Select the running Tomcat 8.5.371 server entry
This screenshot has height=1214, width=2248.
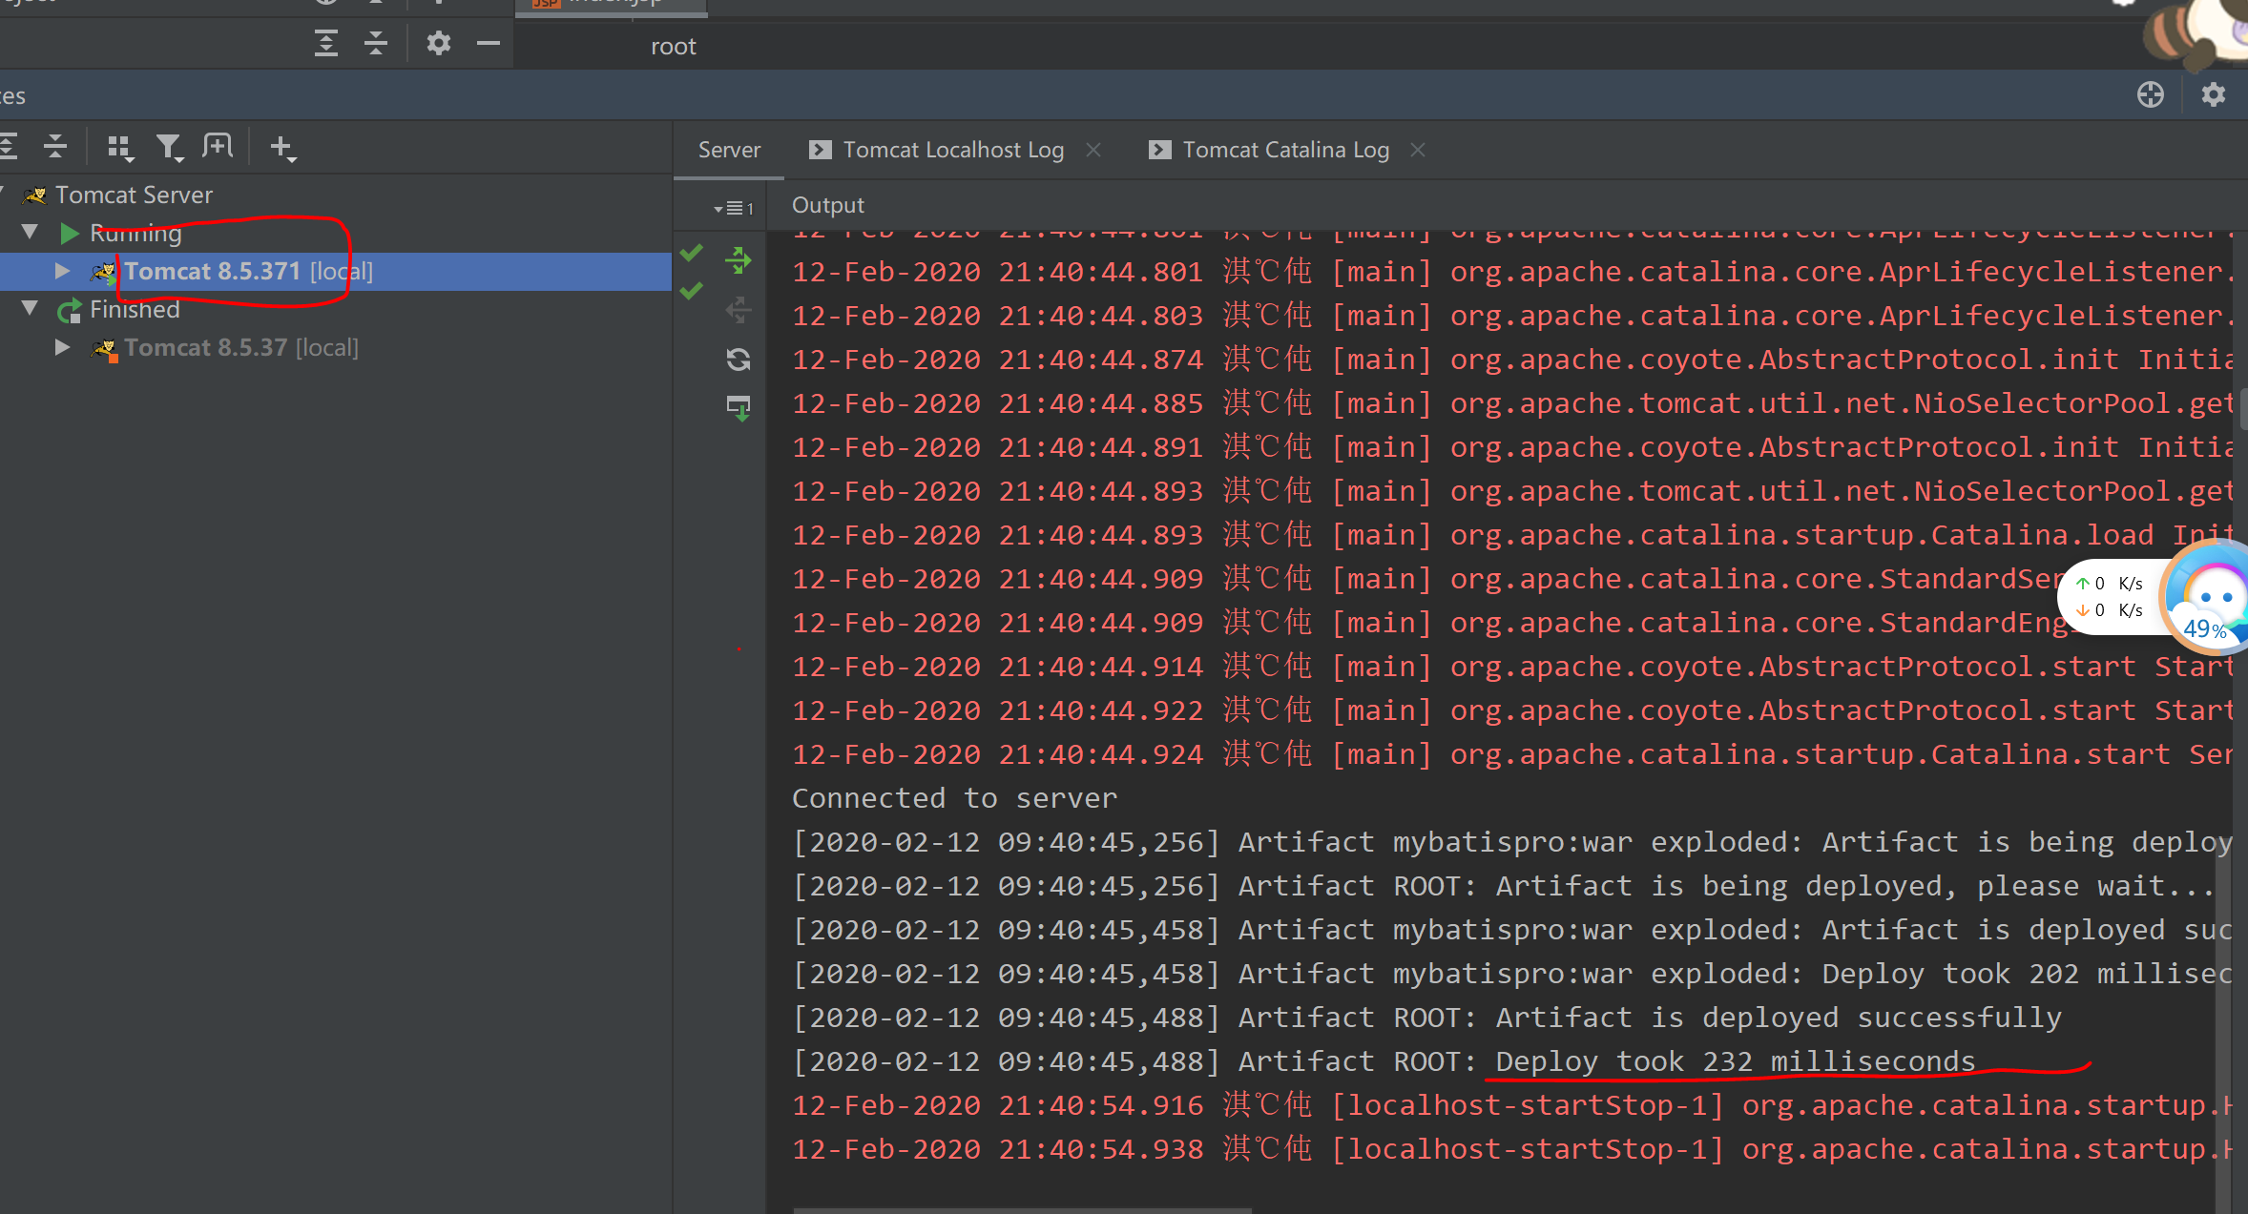coord(248,271)
